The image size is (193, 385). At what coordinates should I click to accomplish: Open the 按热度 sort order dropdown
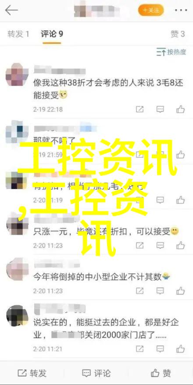171,52
